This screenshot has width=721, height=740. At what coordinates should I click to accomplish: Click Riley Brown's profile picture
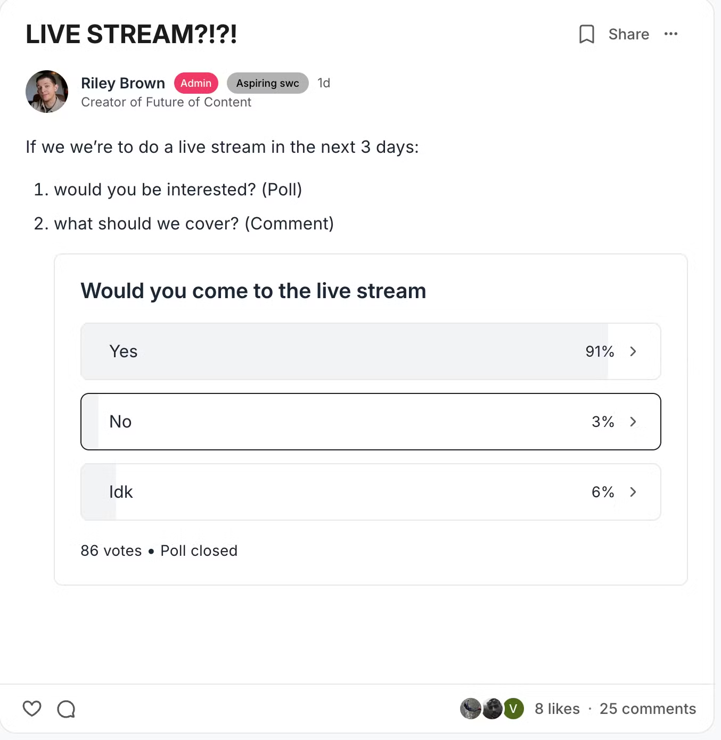tap(47, 92)
